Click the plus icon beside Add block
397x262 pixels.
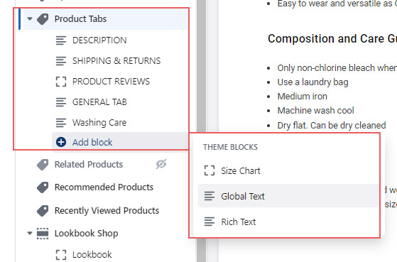(x=61, y=142)
